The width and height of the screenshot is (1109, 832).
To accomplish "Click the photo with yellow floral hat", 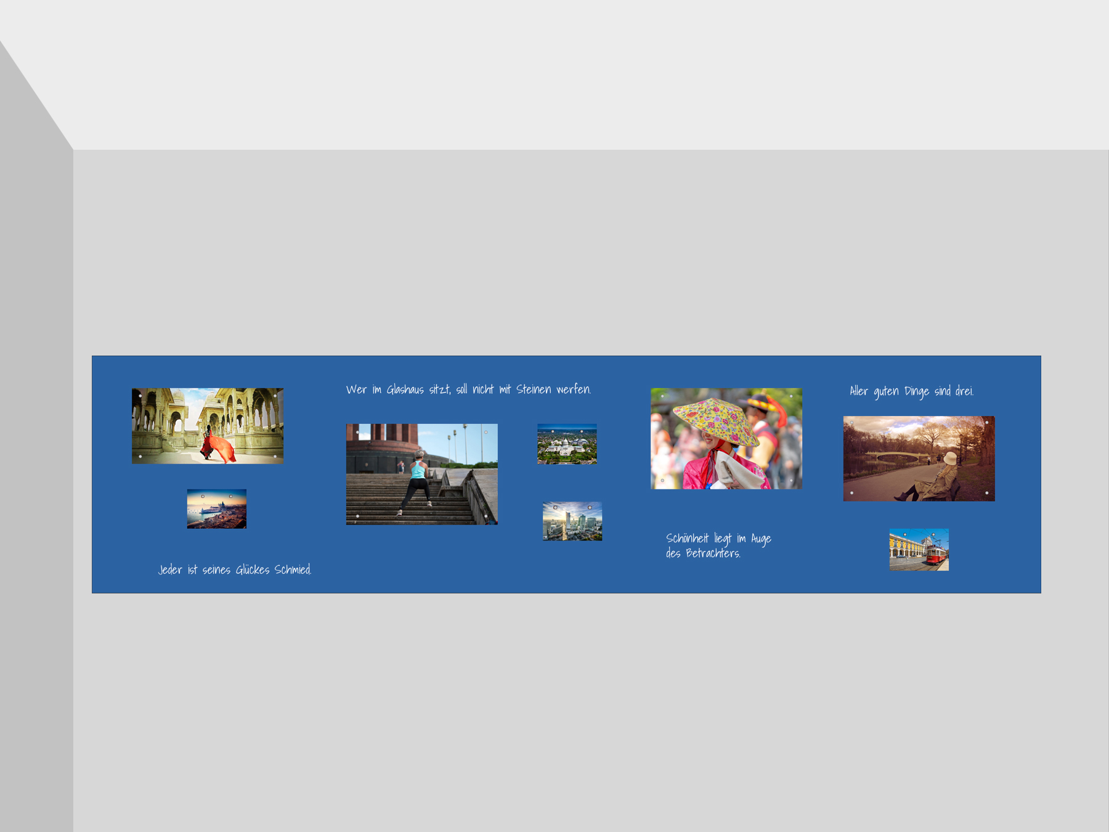I will click(726, 438).
